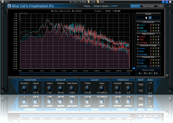The height and width of the screenshot is (123, 173).
Task: Click the "300 ms" release value
Action: [x=61, y=93]
